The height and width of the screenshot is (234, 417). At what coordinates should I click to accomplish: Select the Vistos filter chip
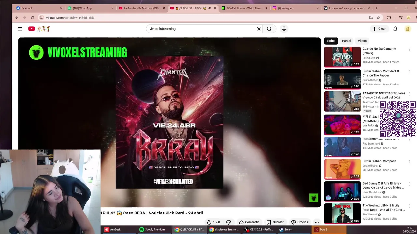[x=362, y=41]
